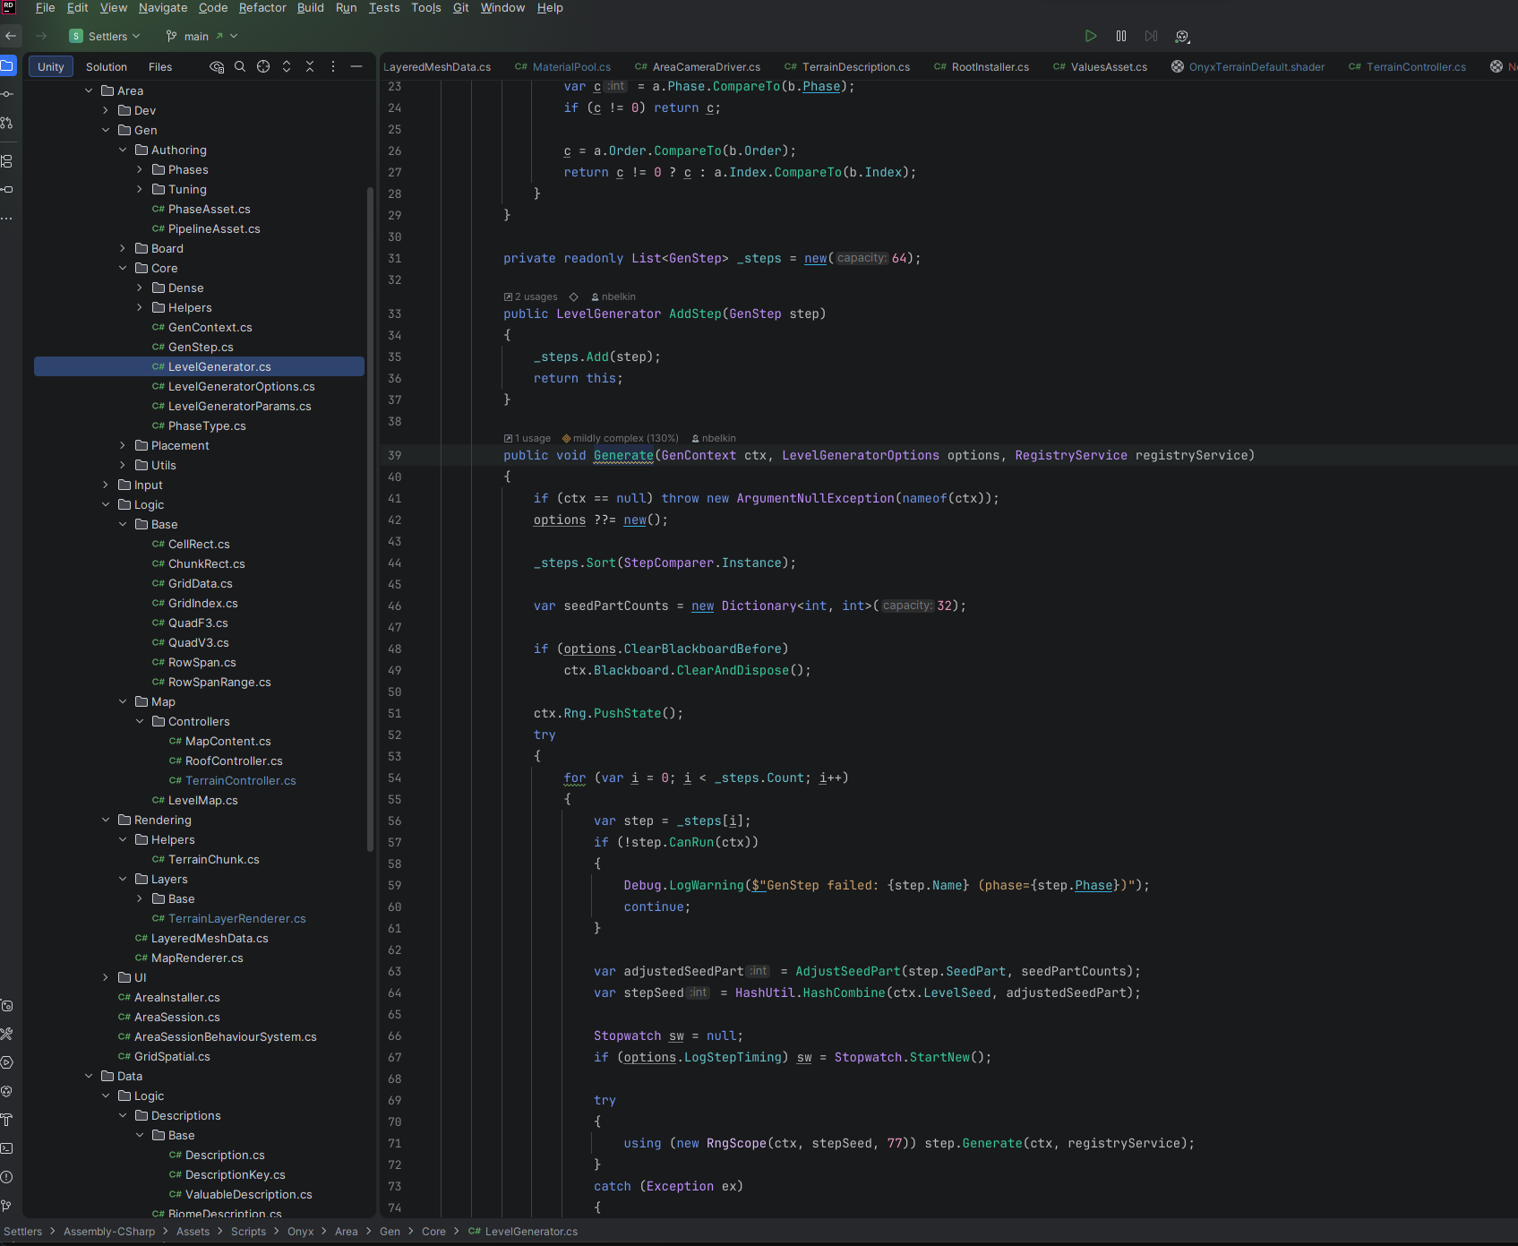The height and width of the screenshot is (1246, 1518).
Task: Click the Gen breadcrumb in the path bar
Action: (390, 1232)
